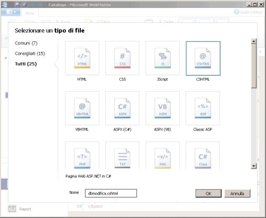Cancel with the Annulla button
The image size is (266, 218).
tap(237, 194)
